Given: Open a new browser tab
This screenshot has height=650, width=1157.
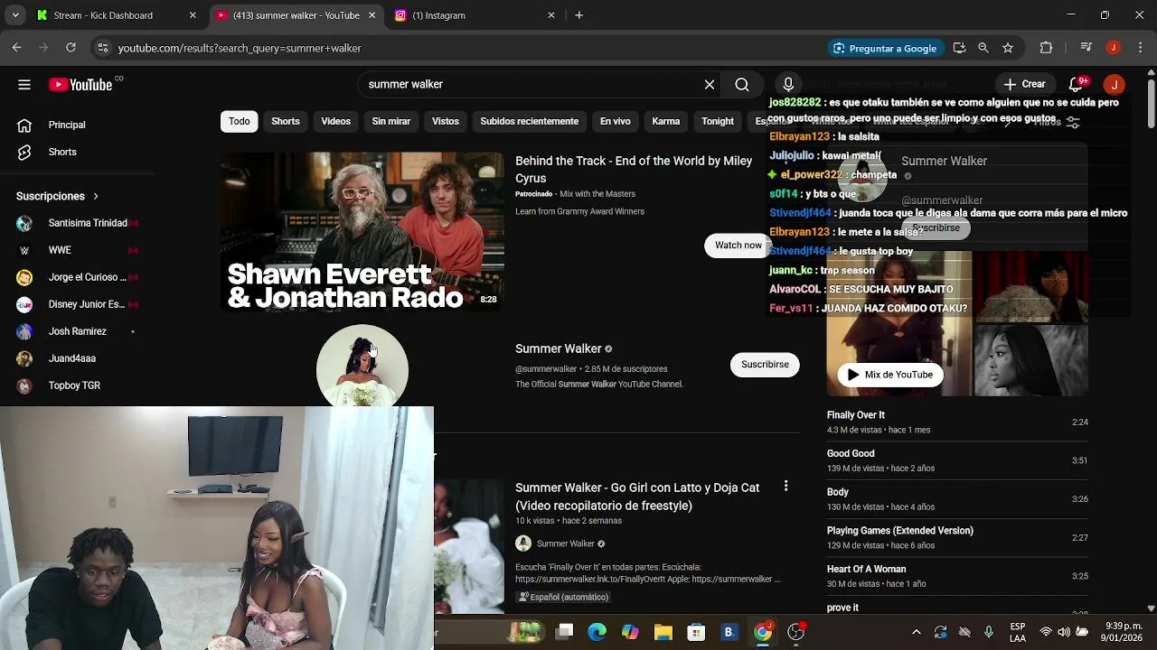Looking at the screenshot, I should (x=579, y=15).
